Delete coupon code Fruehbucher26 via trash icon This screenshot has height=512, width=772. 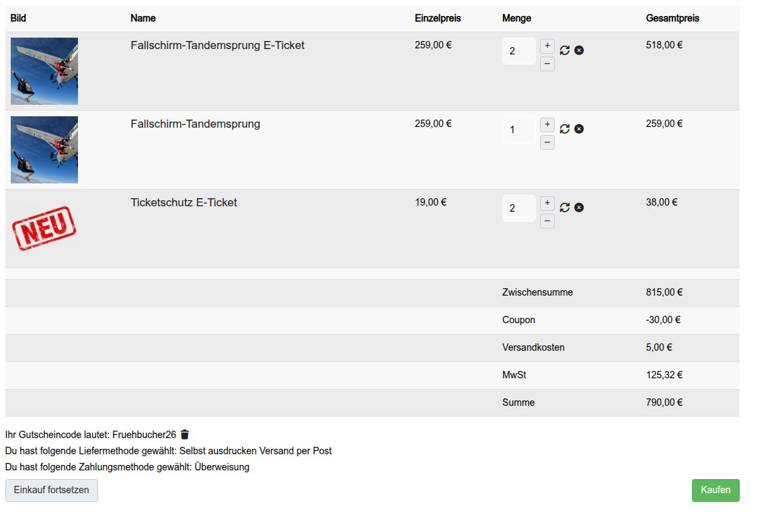click(185, 435)
